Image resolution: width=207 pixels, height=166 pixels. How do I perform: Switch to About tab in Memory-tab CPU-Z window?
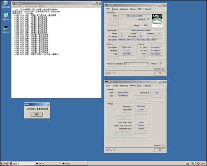pos(147,86)
